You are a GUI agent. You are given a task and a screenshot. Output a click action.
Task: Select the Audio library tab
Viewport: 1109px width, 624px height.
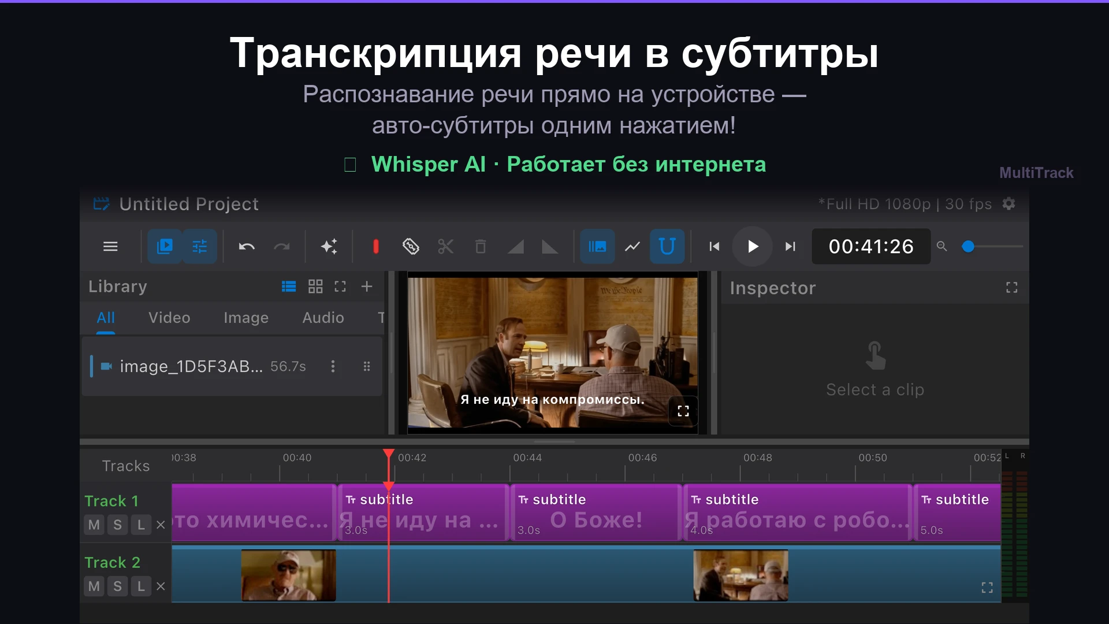pos(323,318)
